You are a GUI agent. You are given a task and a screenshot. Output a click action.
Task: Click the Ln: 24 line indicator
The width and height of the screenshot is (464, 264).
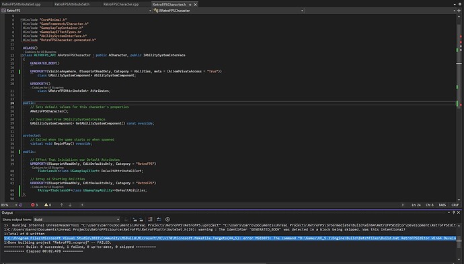(x=416, y=205)
